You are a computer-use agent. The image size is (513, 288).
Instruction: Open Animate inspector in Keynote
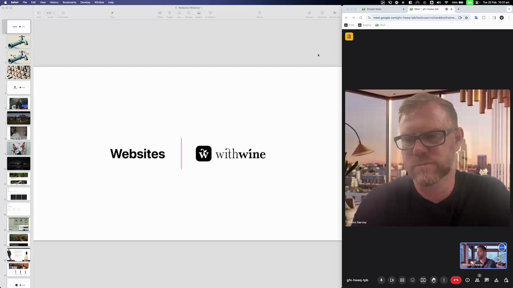[322, 14]
